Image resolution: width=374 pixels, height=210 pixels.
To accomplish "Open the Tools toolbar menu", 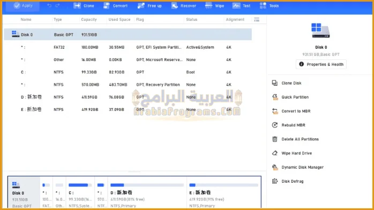I will tap(269, 6).
